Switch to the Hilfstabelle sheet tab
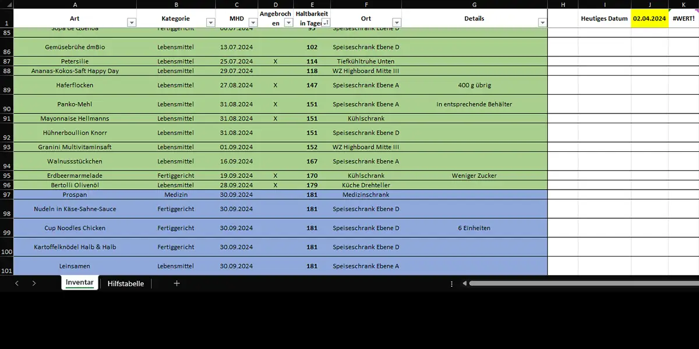This screenshot has width=699, height=349. coord(125,283)
